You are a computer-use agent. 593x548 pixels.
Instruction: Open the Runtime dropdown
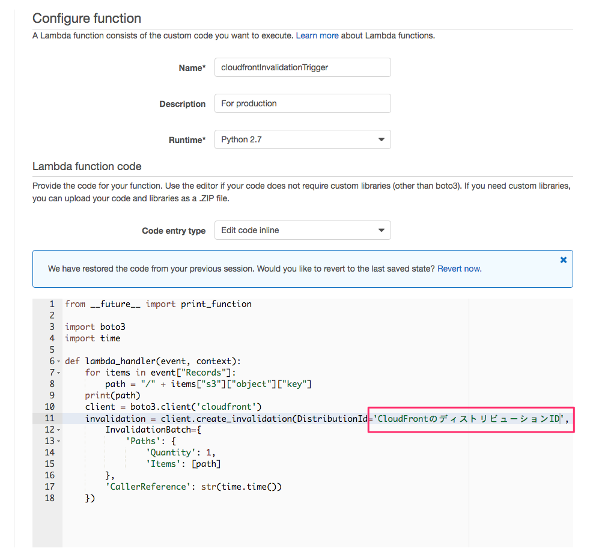[x=302, y=139]
